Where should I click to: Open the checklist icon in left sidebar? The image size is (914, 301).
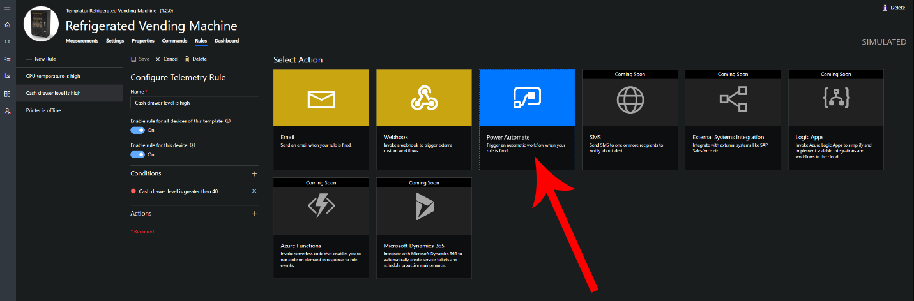tap(8, 59)
